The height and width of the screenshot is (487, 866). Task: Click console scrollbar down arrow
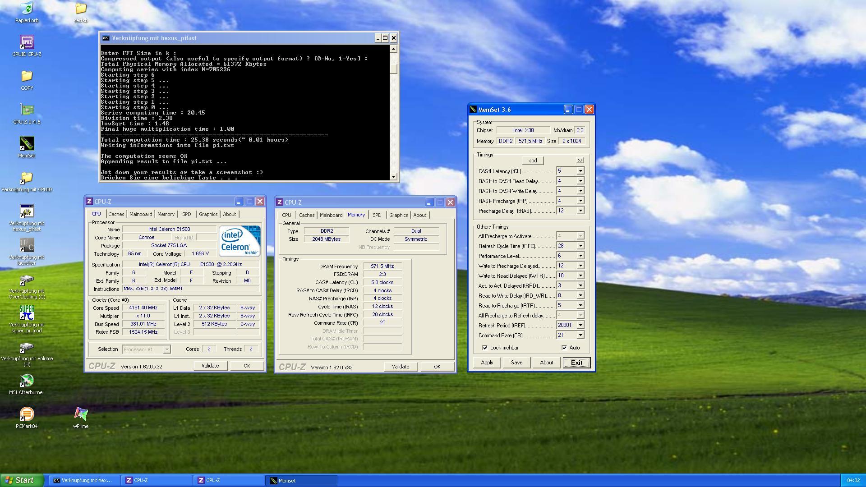click(394, 177)
